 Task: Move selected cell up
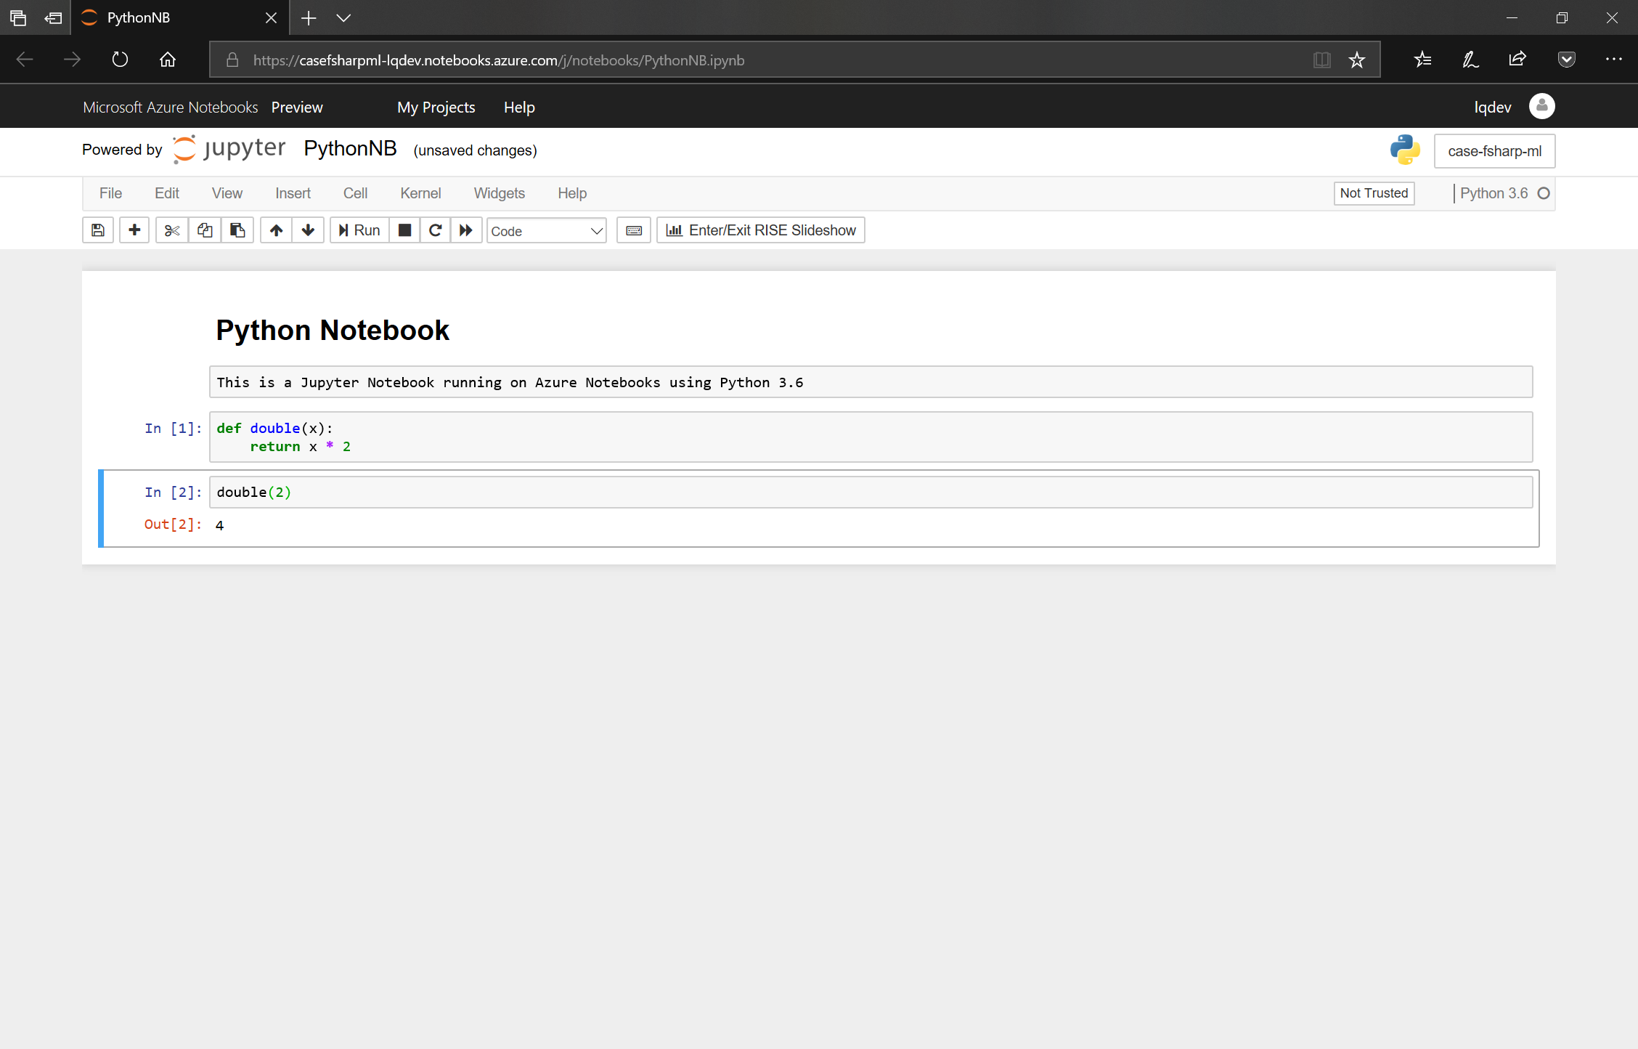pyautogui.click(x=276, y=230)
